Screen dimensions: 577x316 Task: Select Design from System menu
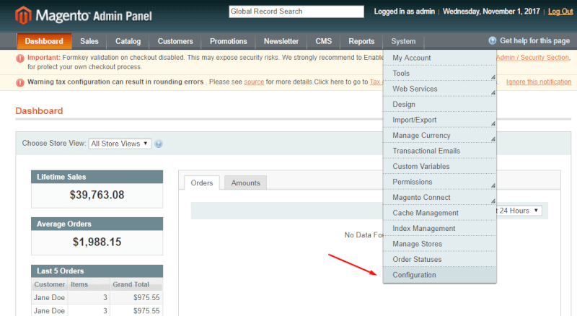point(439,104)
